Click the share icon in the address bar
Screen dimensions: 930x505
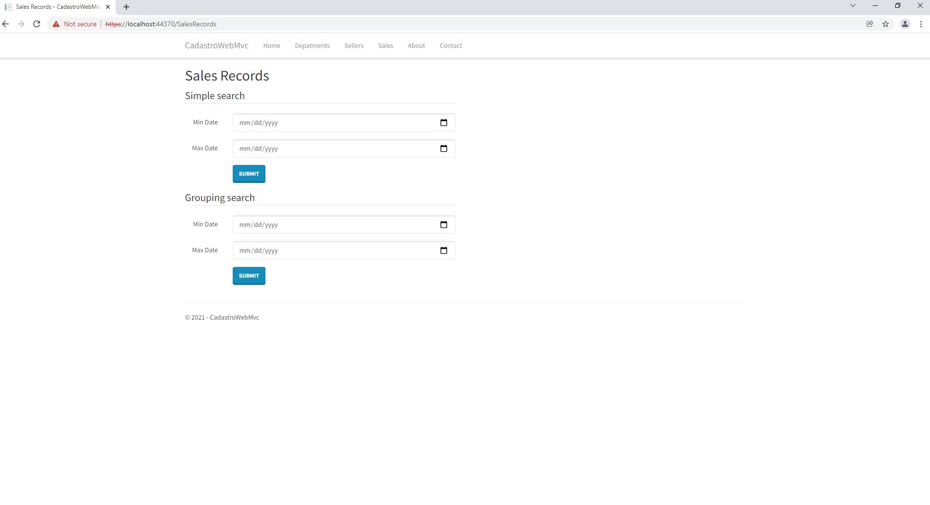coord(869,23)
